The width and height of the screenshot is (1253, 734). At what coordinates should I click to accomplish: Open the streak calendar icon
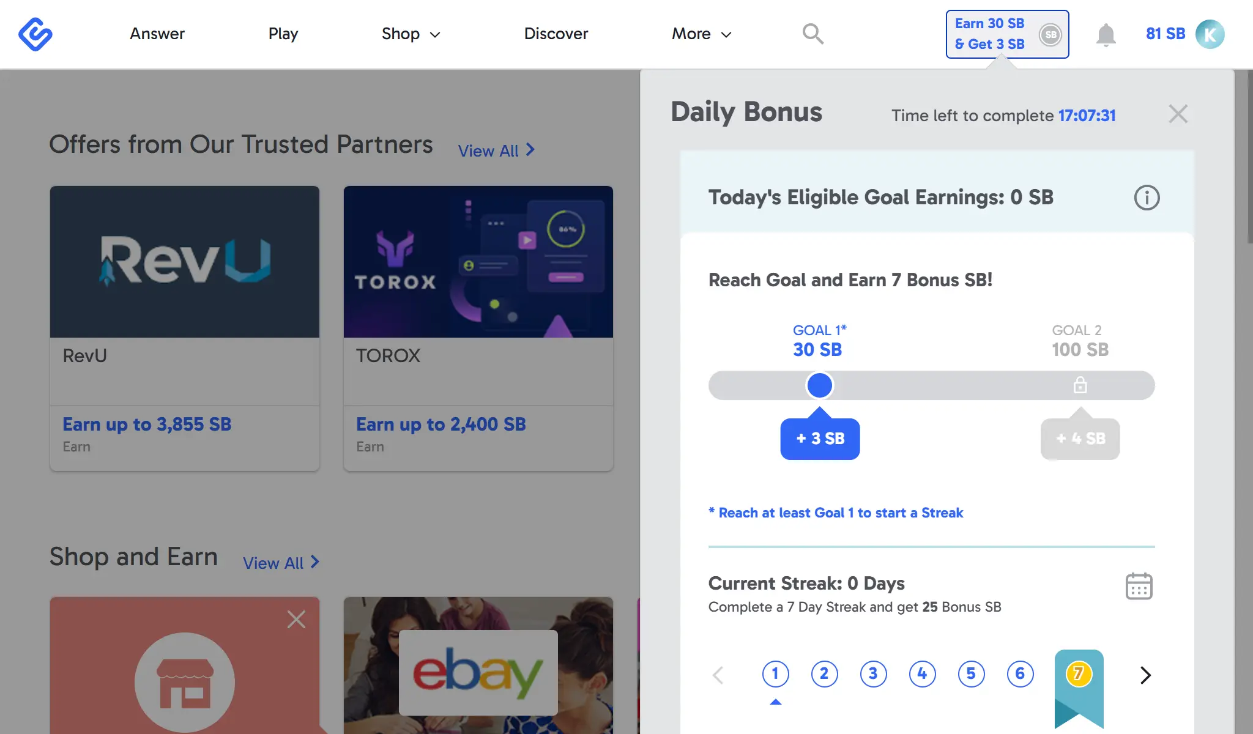click(x=1139, y=586)
